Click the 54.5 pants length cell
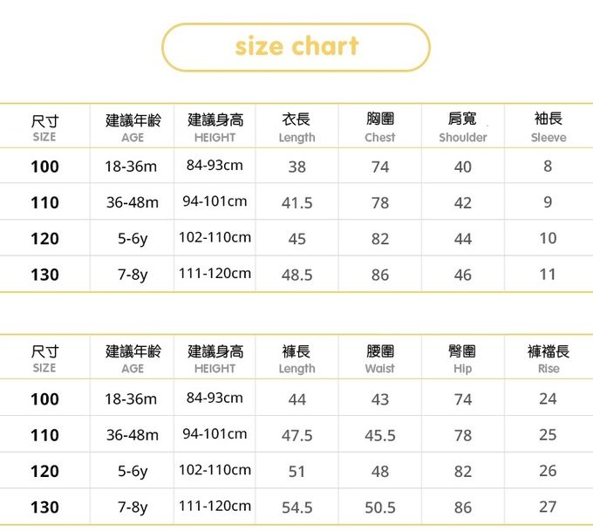The width and height of the screenshot is (593, 531). point(296,507)
